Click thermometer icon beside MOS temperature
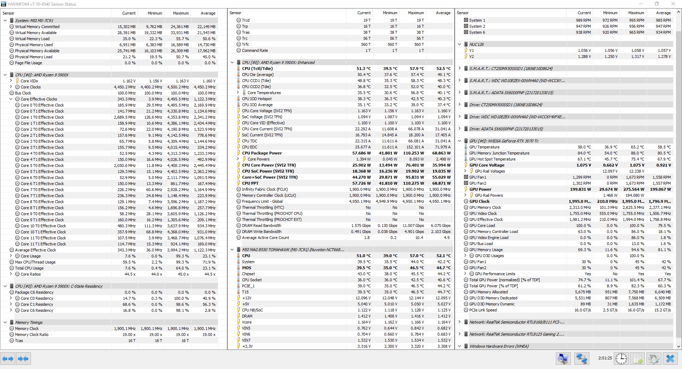 point(239,268)
